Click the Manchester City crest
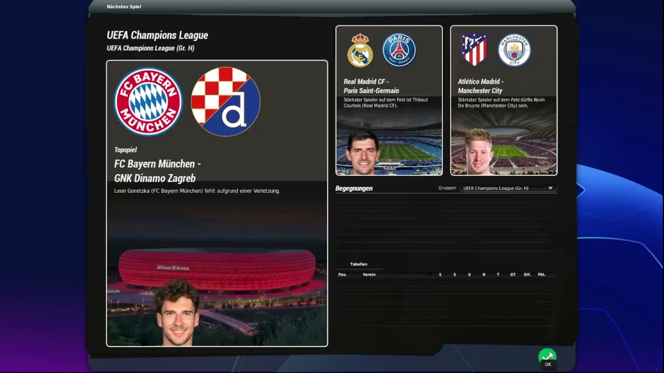The image size is (664, 373). click(515, 50)
